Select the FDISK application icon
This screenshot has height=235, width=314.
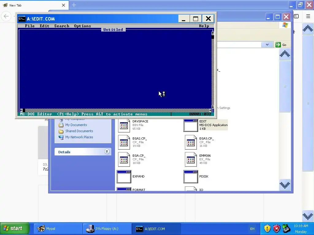[191, 177]
